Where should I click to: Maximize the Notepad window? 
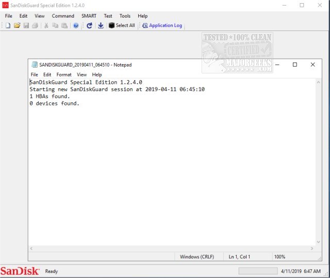tap(295, 65)
